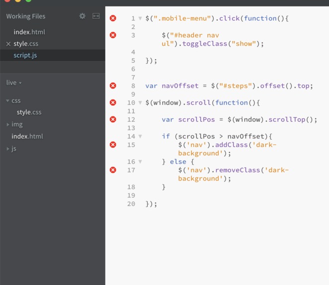Click line number 5 in the gutter
The width and height of the screenshot is (329, 285).
point(133,61)
